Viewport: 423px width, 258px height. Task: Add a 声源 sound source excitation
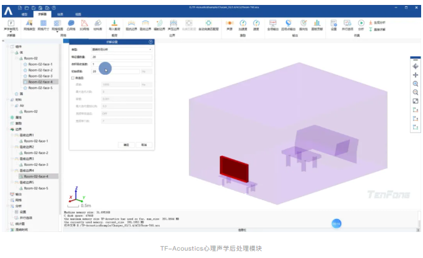229,23
